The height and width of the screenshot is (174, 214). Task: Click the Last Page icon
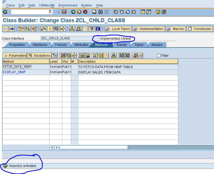tap(134, 12)
